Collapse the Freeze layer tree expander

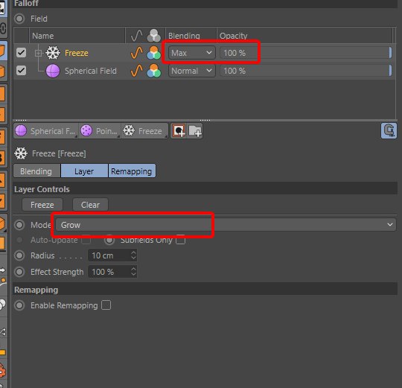tap(38, 53)
